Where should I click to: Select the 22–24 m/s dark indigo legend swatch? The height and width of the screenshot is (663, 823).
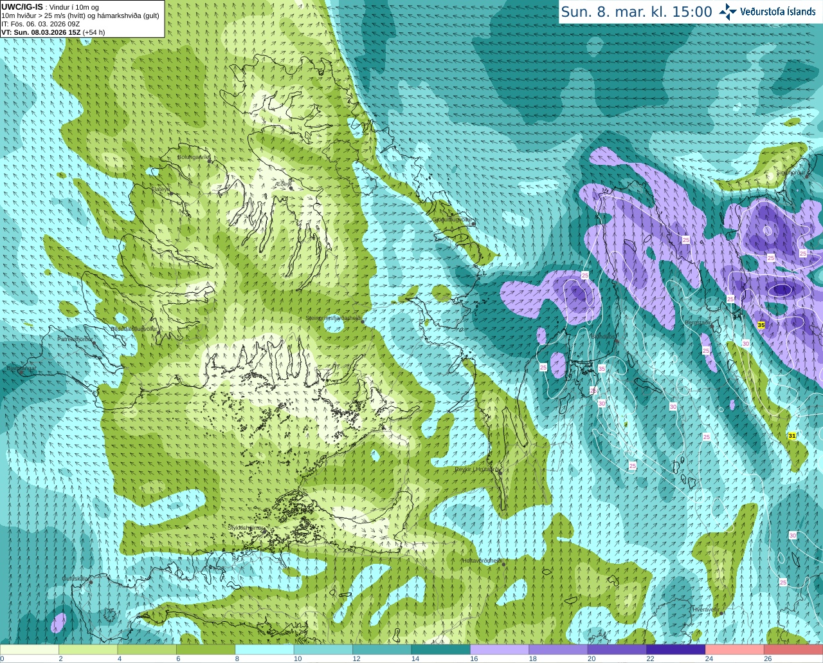tap(676, 649)
